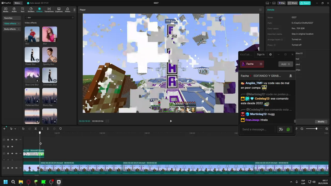
Task: Download the Blurry Day effect
Action: [x=55, y=101]
